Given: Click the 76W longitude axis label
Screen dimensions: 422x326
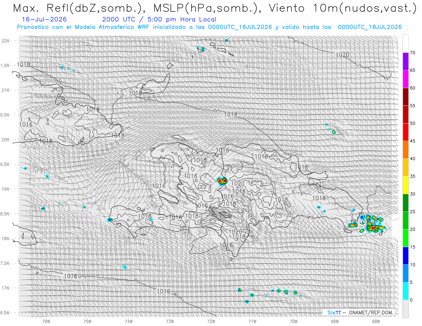Looking at the screenshot, I should click(x=46, y=321).
